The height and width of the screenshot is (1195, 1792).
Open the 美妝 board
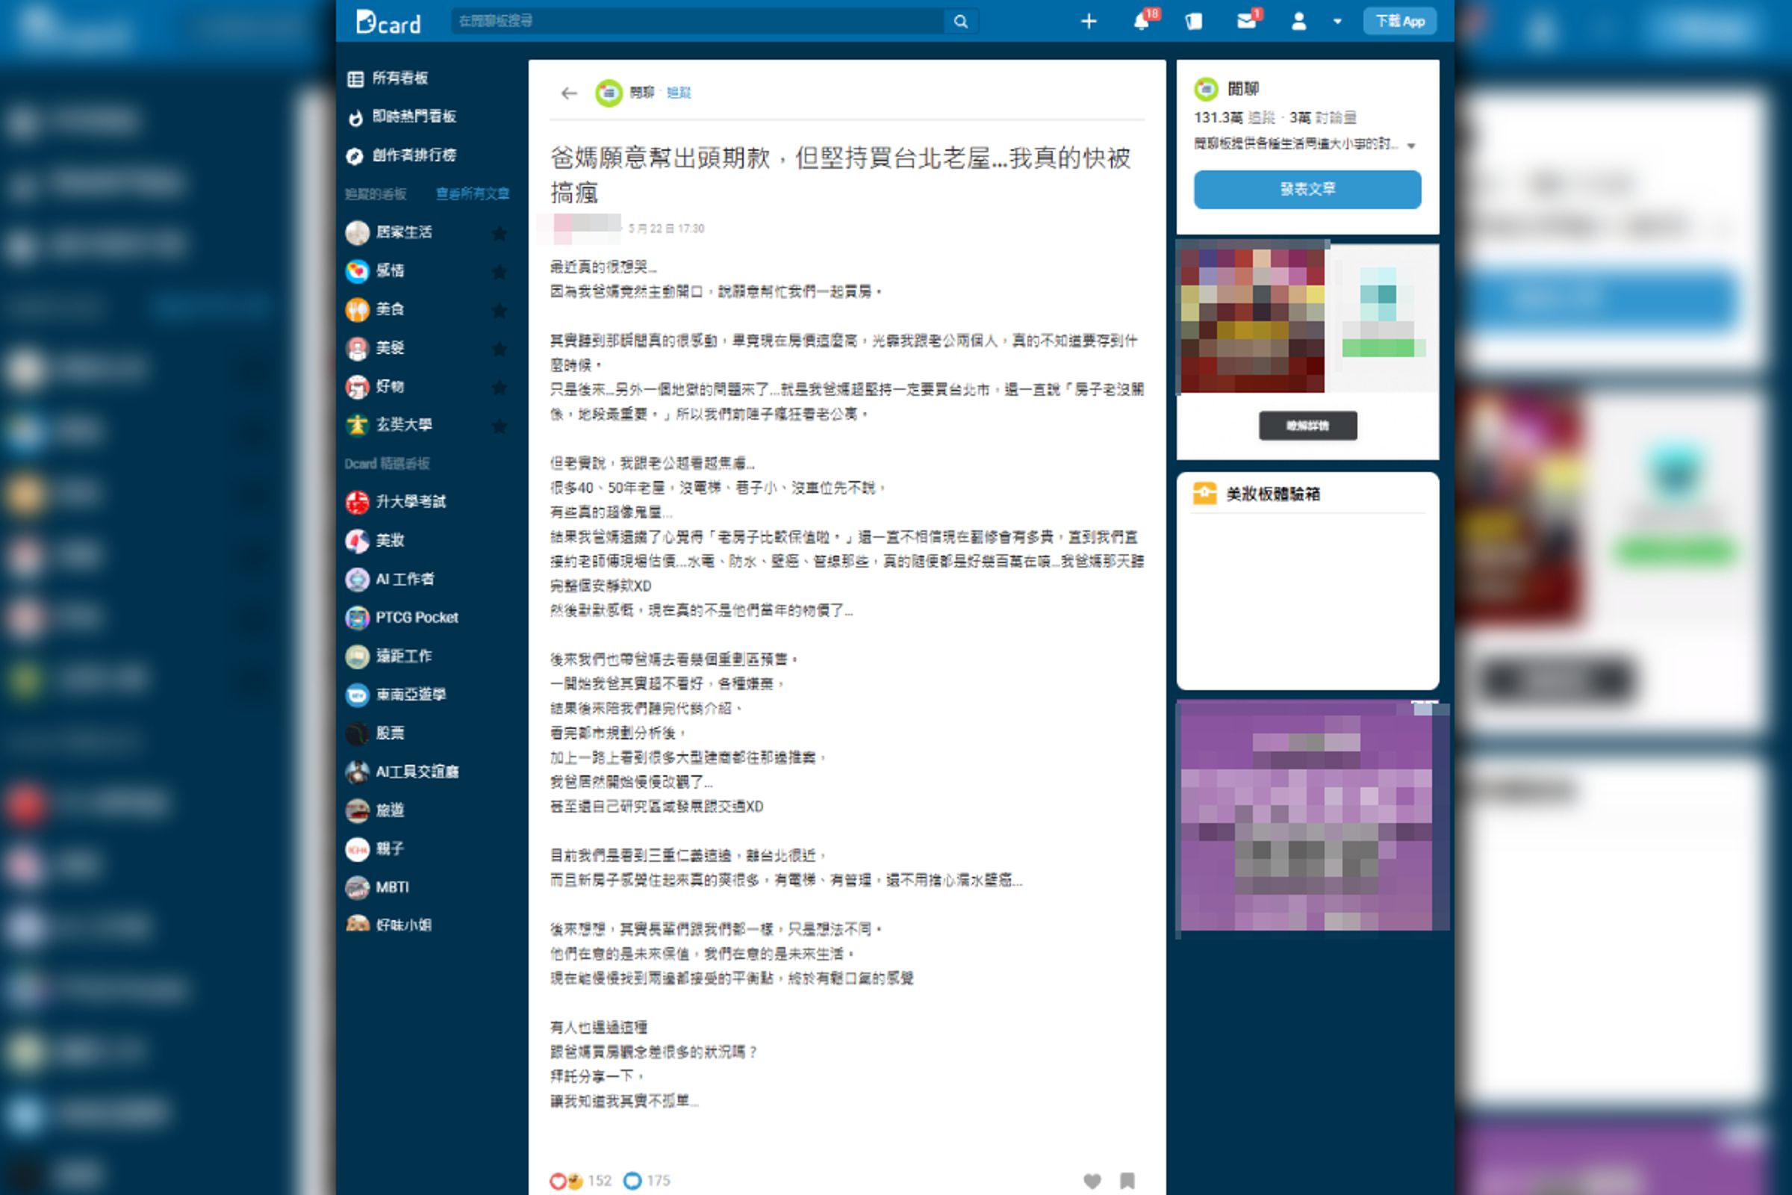375,541
